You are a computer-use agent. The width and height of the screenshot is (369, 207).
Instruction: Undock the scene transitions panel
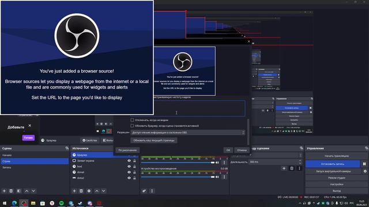(x=302, y=148)
